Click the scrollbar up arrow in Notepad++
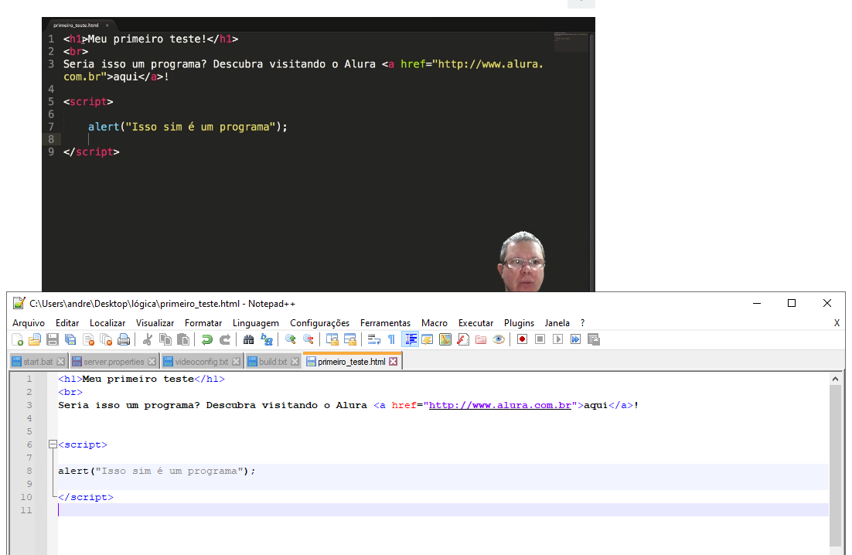852x555 pixels. click(x=835, y=379)
